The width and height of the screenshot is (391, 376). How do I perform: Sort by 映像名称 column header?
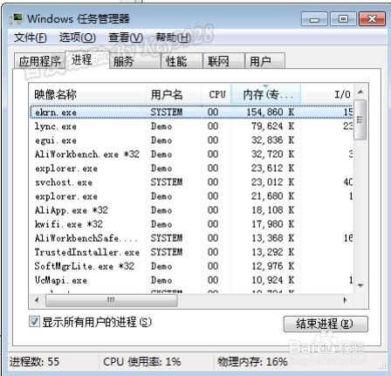pyautogui.click(x=88, y=94)
